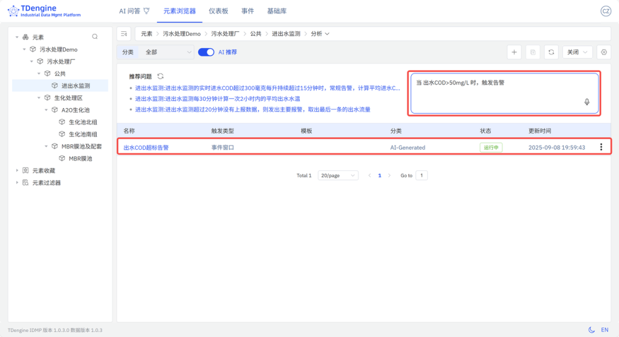Viewport: 619px width, 337px height.
Task: Switch language with EN button
Action: point(604,330)
